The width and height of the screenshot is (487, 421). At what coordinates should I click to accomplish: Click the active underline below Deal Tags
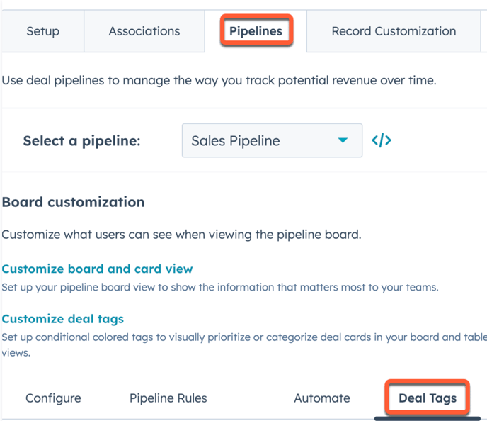coord(428,418)
